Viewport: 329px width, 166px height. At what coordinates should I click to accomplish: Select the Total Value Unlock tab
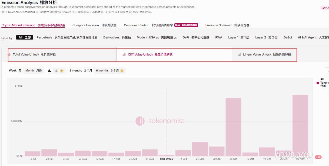[x=59, y=54]
